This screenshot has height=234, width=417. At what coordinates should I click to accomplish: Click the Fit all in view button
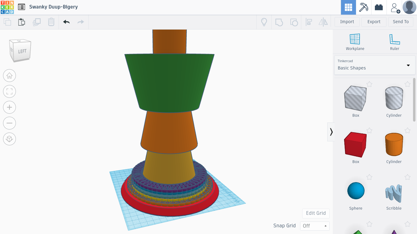(x=9, y=91)
